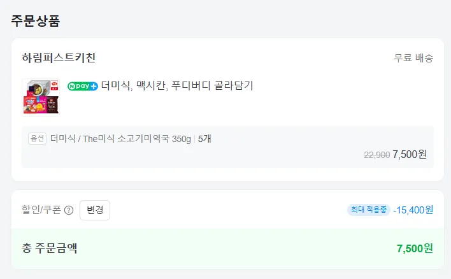The width and height of the screenshot is (451, 279).
Task: Click the 5개 quantity text
Action: point(204,138)
